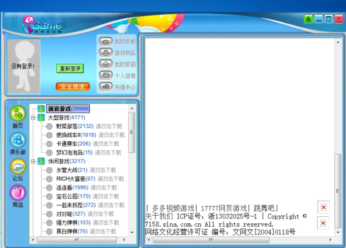
Task: Select 休闲游戏(3217) tree item
Action: click(67, 161)
